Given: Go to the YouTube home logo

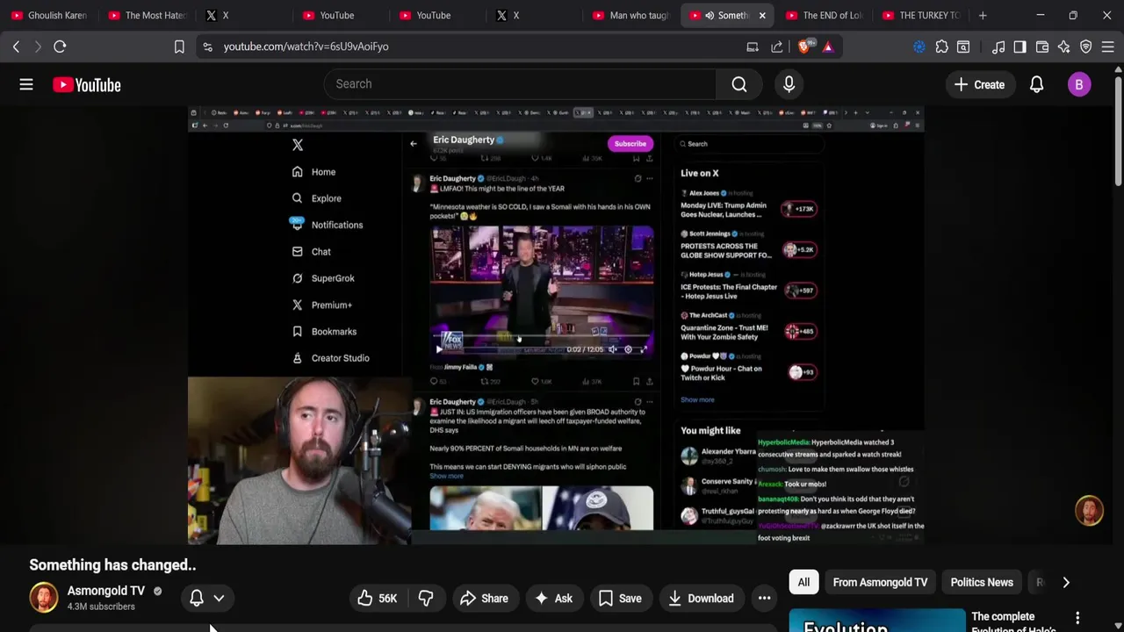Looking at the screenshot, I should pyautogui.click(x=86, y=84).
